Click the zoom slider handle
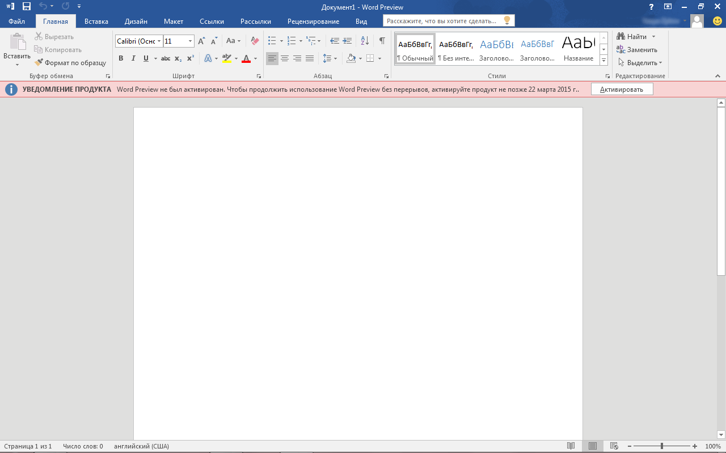The height and width of the screenshot is (453, 726). (662, 446)
